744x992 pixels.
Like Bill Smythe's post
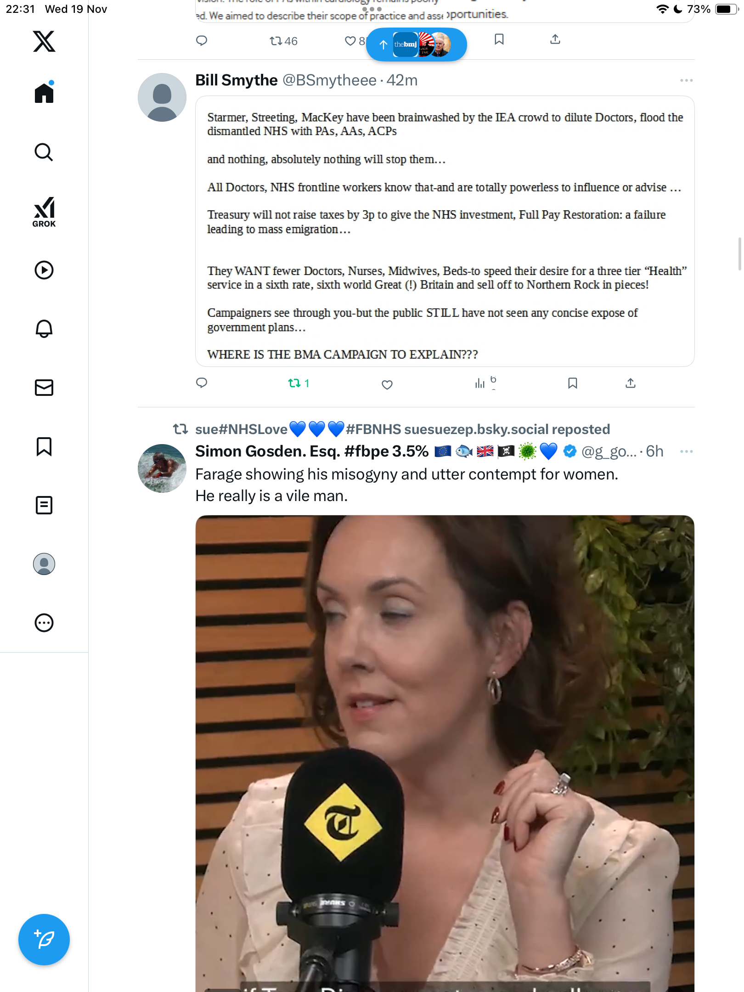coord(387,384)
